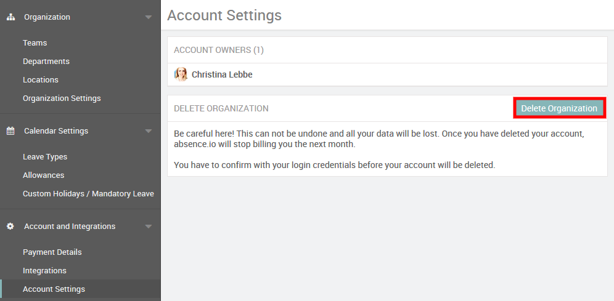Collapse Account and Integrations section arrow
614x301 pixels.
tap(148, 227)
